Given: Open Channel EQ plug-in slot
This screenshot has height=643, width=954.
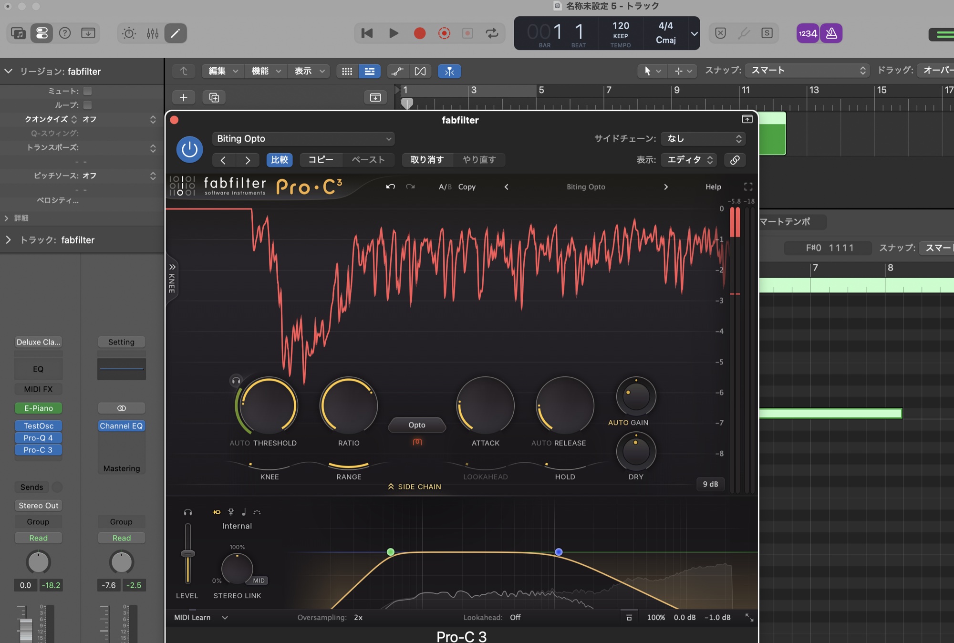Looking at the screenshot, I should pyautogui.click(x=121, y=426).
